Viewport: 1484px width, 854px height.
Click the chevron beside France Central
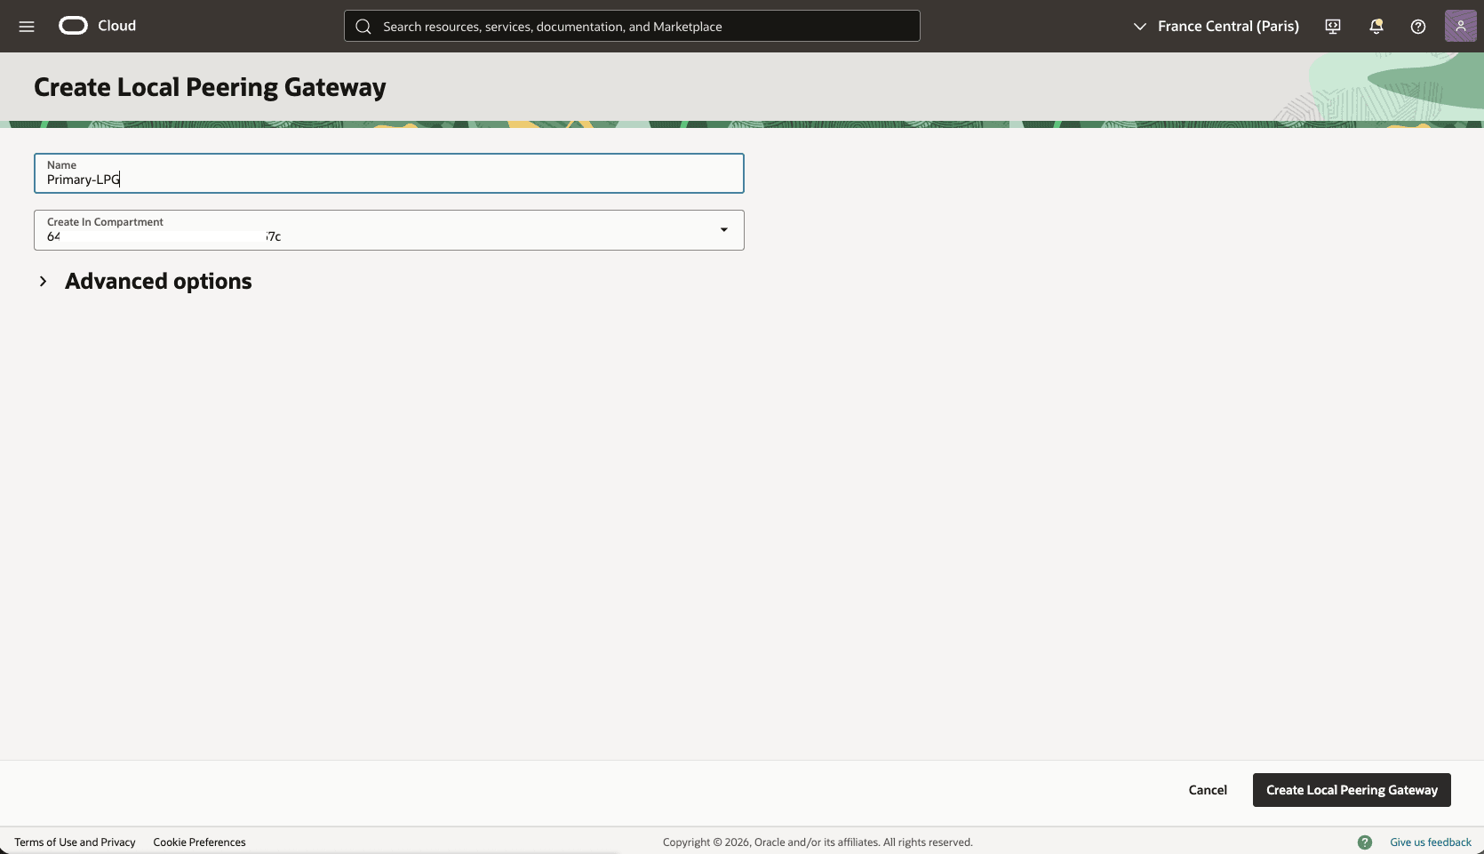[1140, 26]
